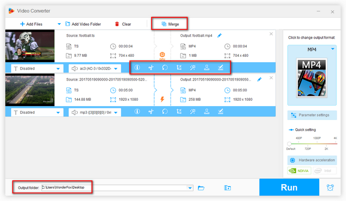Start conversion with Run button
The height and width of the screenshot is (201, 346).
tap(289, 187)
